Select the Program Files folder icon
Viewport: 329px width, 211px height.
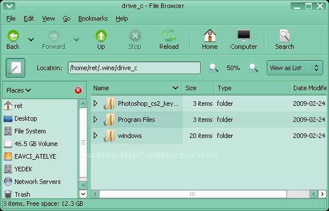[109, 120]
